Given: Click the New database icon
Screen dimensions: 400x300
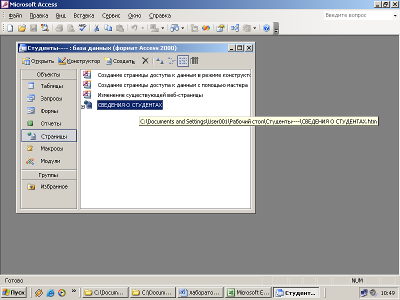Looking at the screenshot, I should click(10, 28).
